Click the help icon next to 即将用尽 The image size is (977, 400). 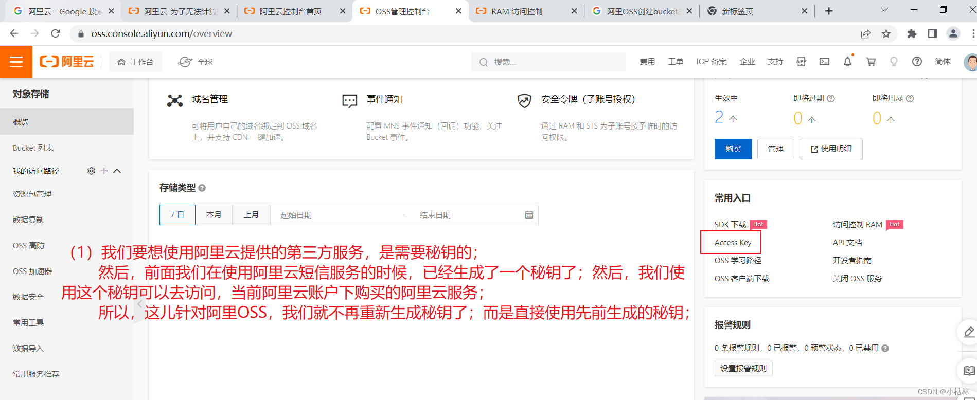coord(910,98)
